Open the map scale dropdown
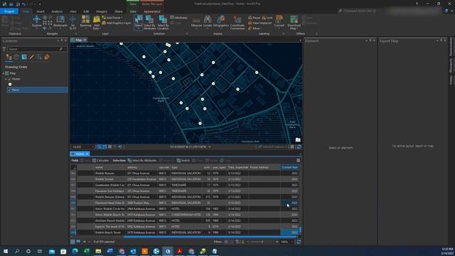Screen dimensions: 455x256 click(93, 147)
